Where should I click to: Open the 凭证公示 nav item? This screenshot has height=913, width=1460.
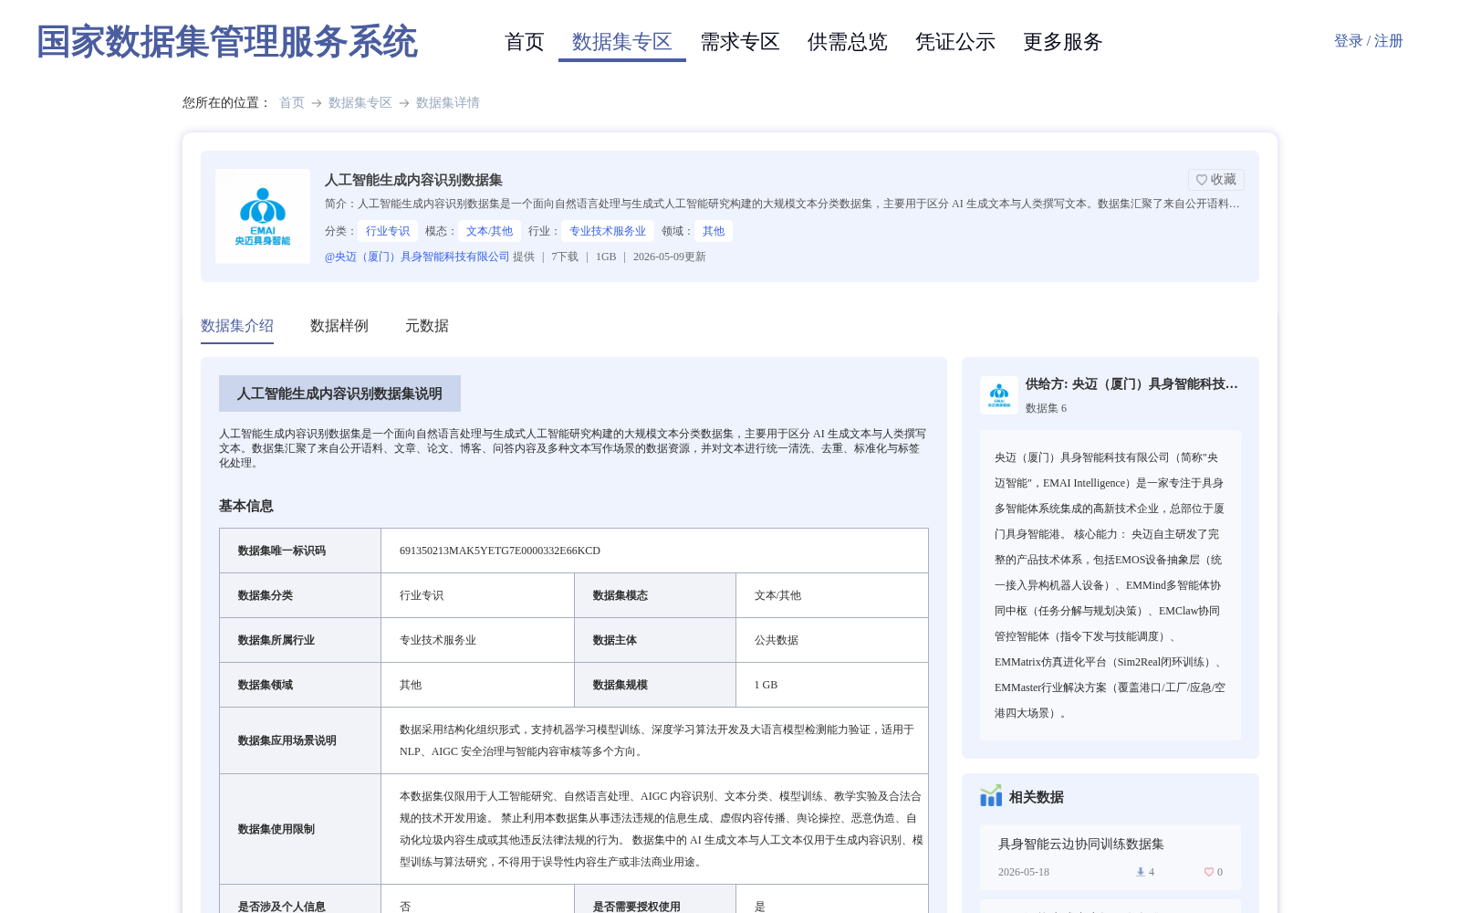(x=955, y=42)
